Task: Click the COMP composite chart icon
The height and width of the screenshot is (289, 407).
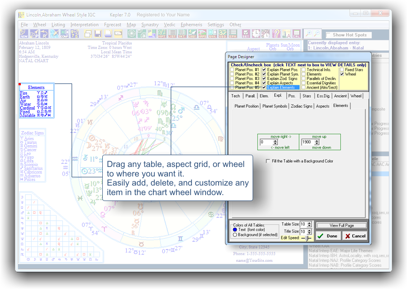Action: click(x=65, y=34)
